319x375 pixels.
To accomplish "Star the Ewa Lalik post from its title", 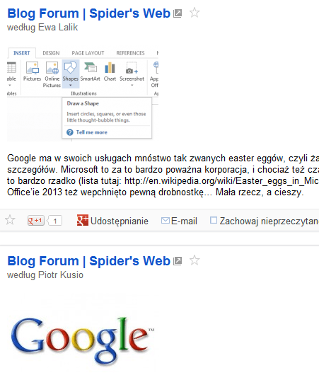I will (x=195, y=13).
